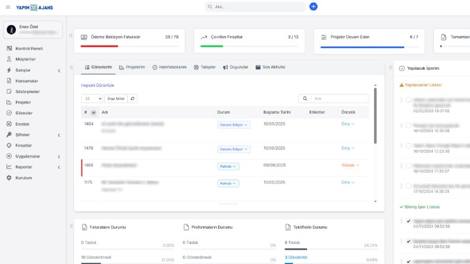The height and width of the screenshot is (264, 470).
Task: Check the todo item dated 16/10/2024 10:35:08
Action: (x=408, y=125)
